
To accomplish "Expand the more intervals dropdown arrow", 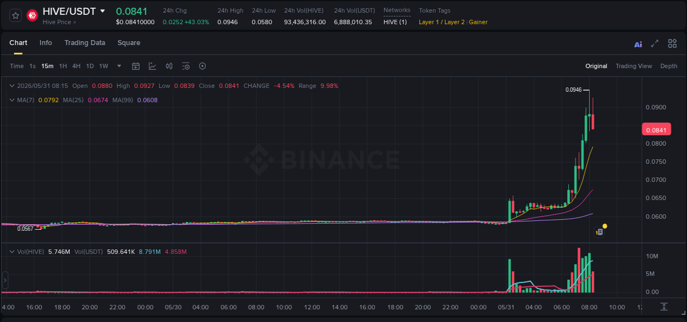I will (x=119, y=66).
